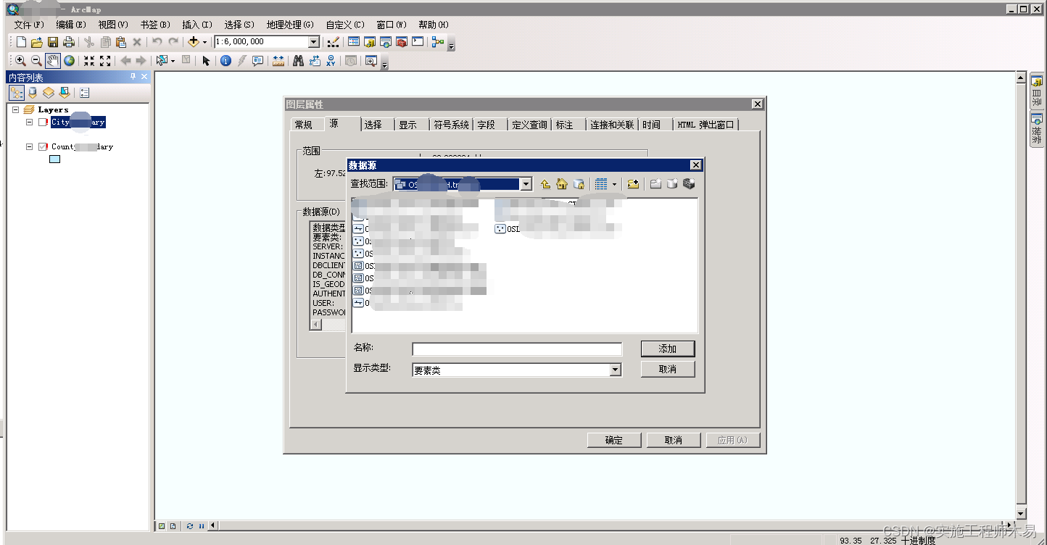Image resolution: width=1047 pixels, height=545 pixels.
Task: Click the Fixed Zoom Out icon
Action: 105,61
